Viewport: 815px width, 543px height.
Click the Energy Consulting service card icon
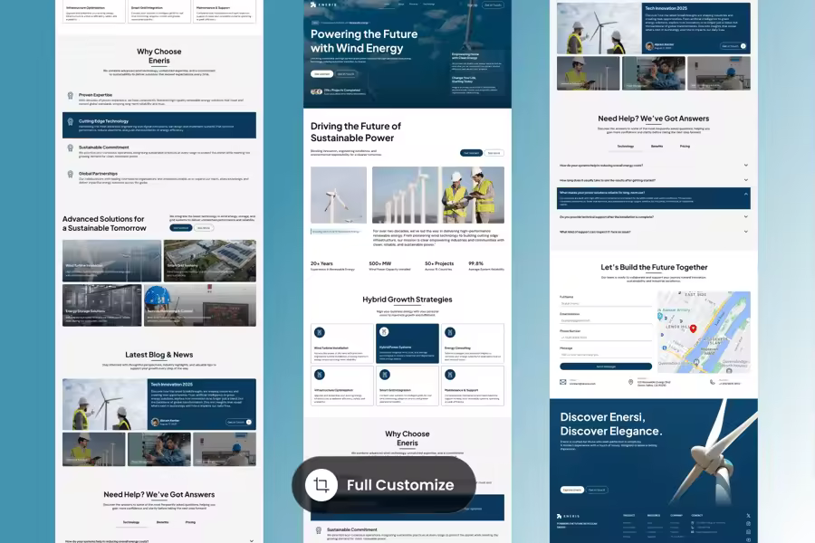tap(448, 332)
